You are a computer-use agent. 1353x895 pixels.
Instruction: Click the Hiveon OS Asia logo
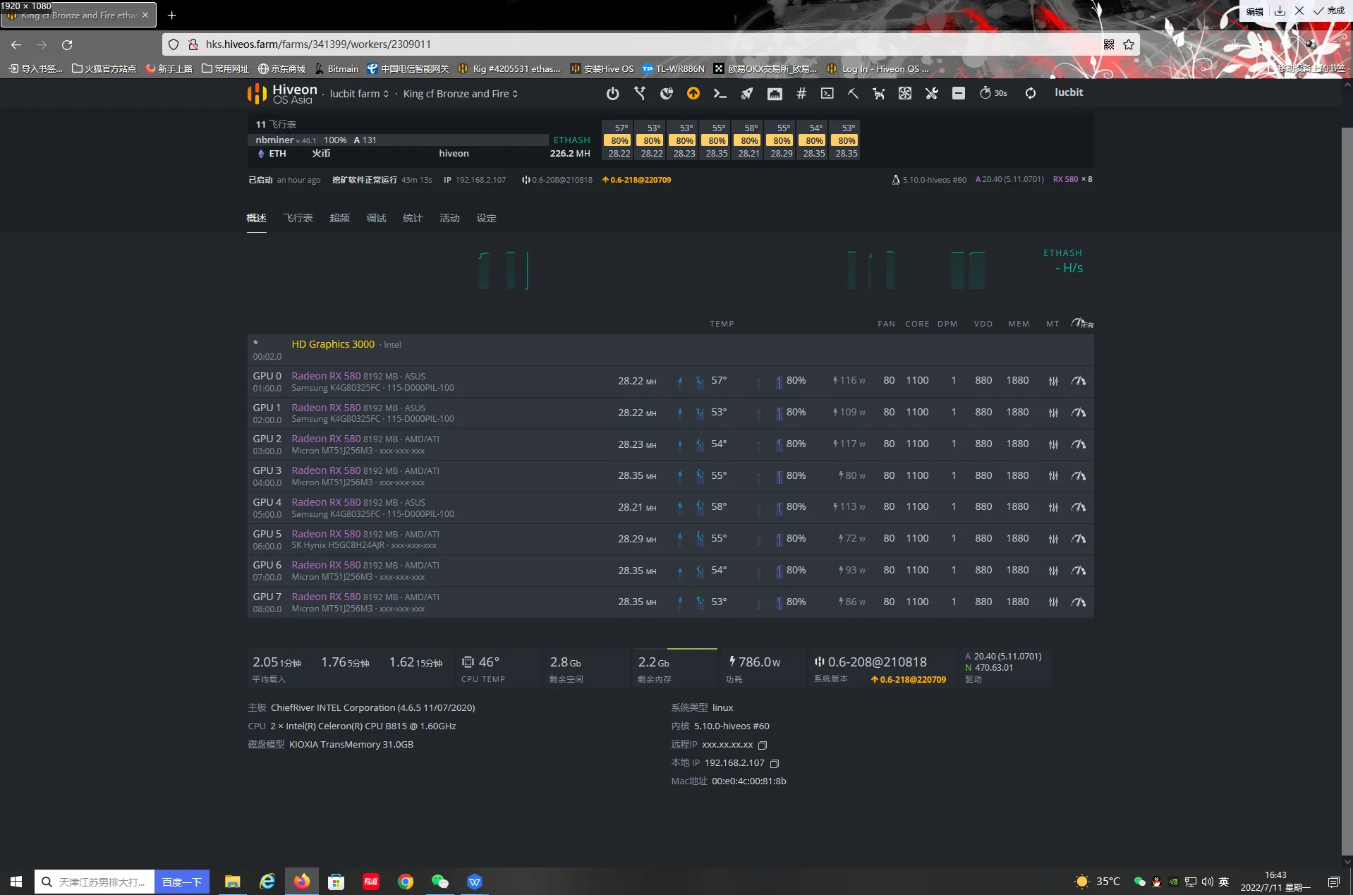[282, 94]
